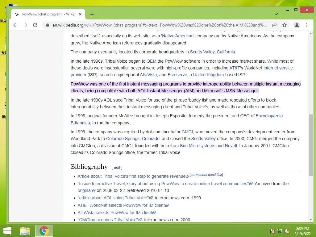This screenshot has width=316, height=237.
Task: Click the highlighted PowWow interoperability sentence
Action: point(185,87)
